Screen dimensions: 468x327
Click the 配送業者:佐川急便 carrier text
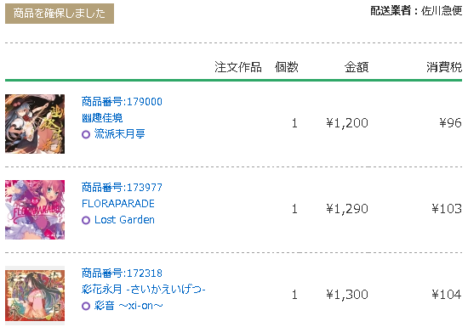416,11
